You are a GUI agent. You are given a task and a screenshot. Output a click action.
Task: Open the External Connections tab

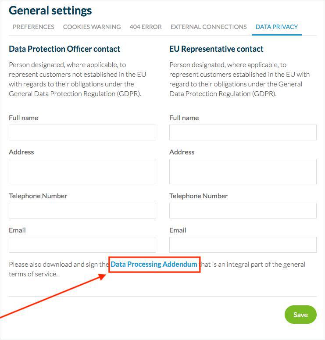[x=208, y=27]
